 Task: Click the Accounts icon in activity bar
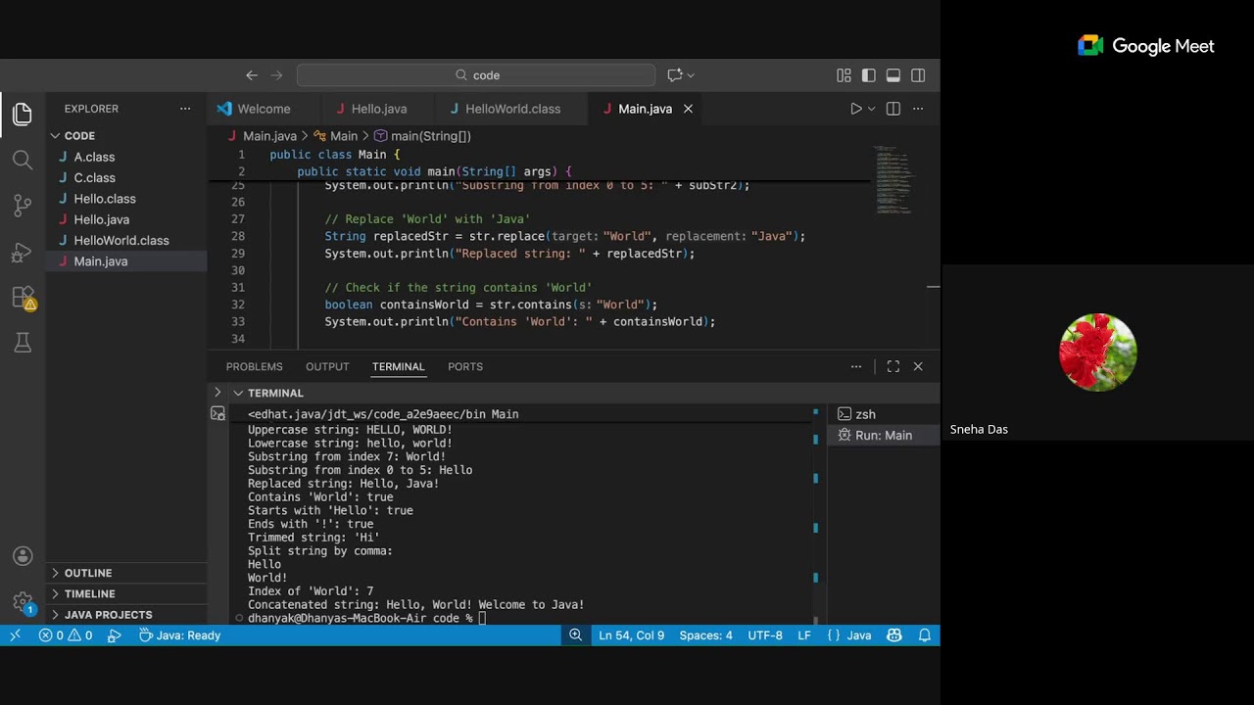[23, 556]
